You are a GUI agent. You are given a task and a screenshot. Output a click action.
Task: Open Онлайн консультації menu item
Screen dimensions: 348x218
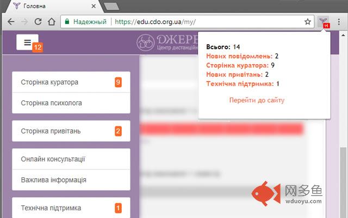tap(71, 159)
